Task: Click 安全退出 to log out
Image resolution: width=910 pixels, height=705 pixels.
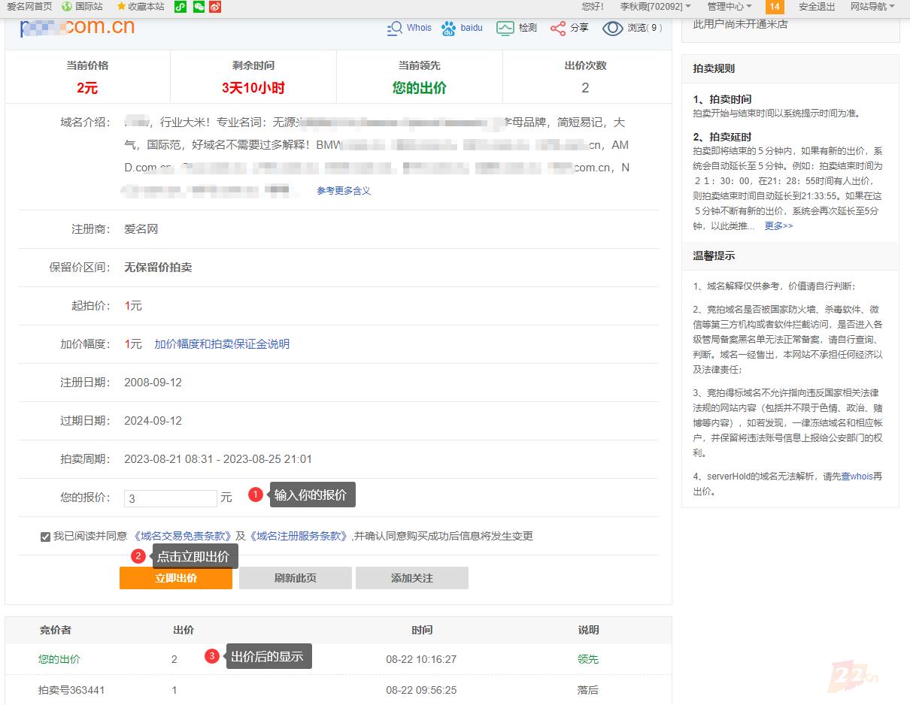Action: [817, 7]
